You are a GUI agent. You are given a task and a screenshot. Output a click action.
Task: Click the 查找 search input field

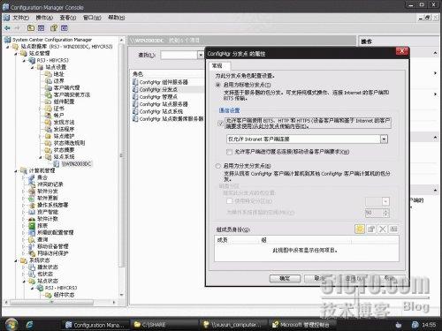[179, 55]
